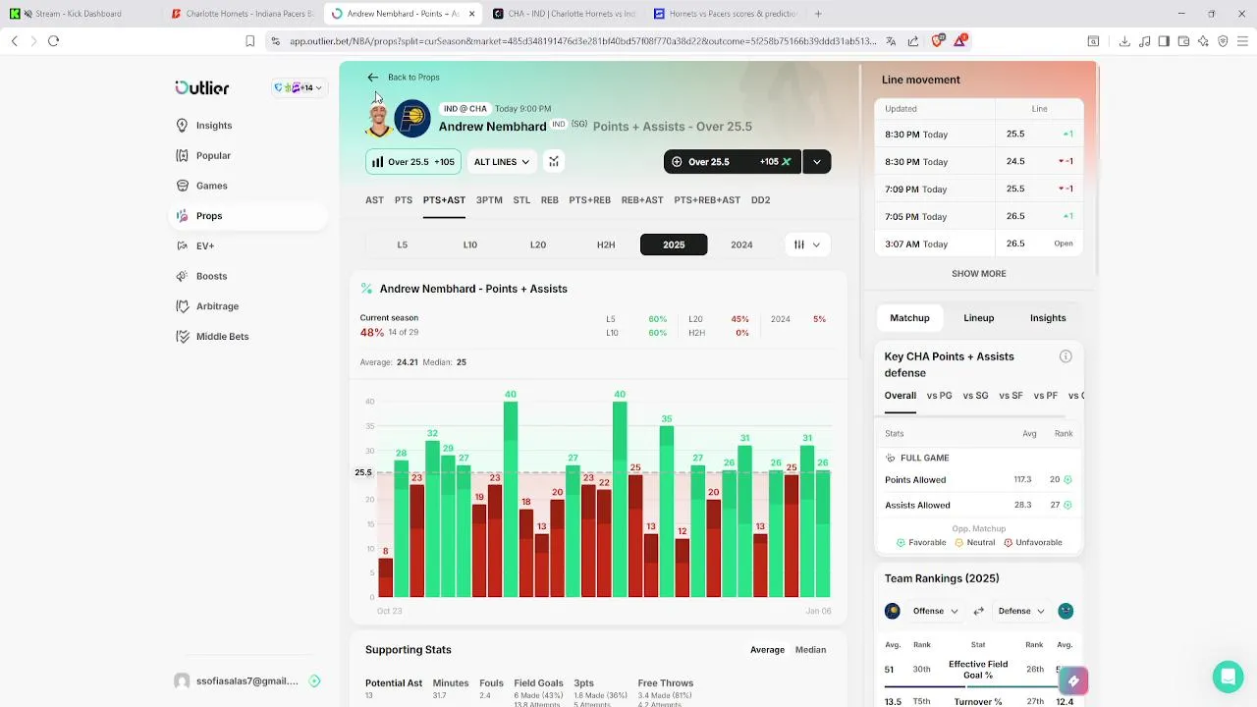Select the DD2 stat tab

coord(761,200)
